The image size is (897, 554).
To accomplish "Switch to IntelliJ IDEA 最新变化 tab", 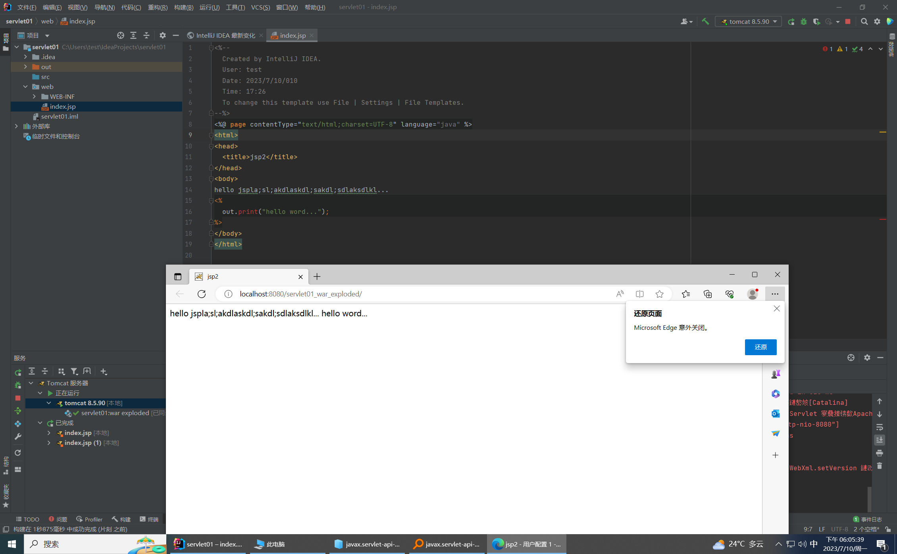I will (x=225, y=35).
